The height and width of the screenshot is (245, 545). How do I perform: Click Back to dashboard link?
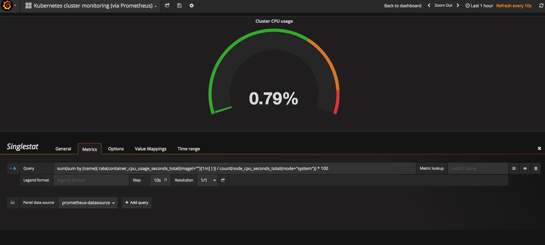(403, 6)
